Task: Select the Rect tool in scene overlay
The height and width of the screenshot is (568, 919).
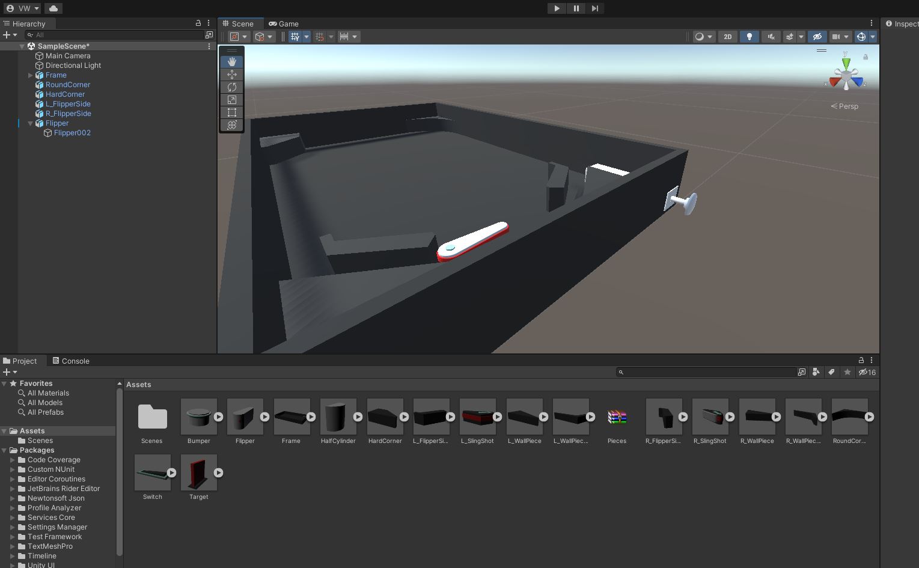Action: click(x=232, y=112)
